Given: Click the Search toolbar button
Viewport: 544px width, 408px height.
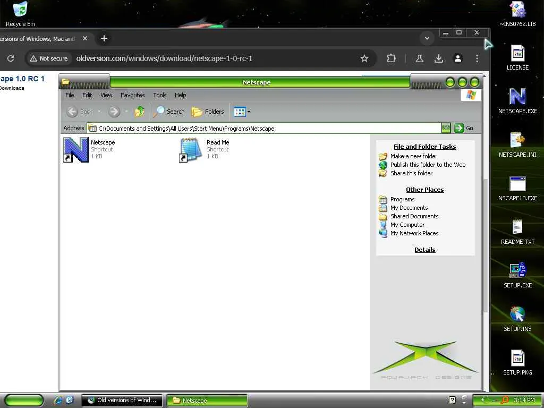Looking at the screenshot, I should coord(169,112).
